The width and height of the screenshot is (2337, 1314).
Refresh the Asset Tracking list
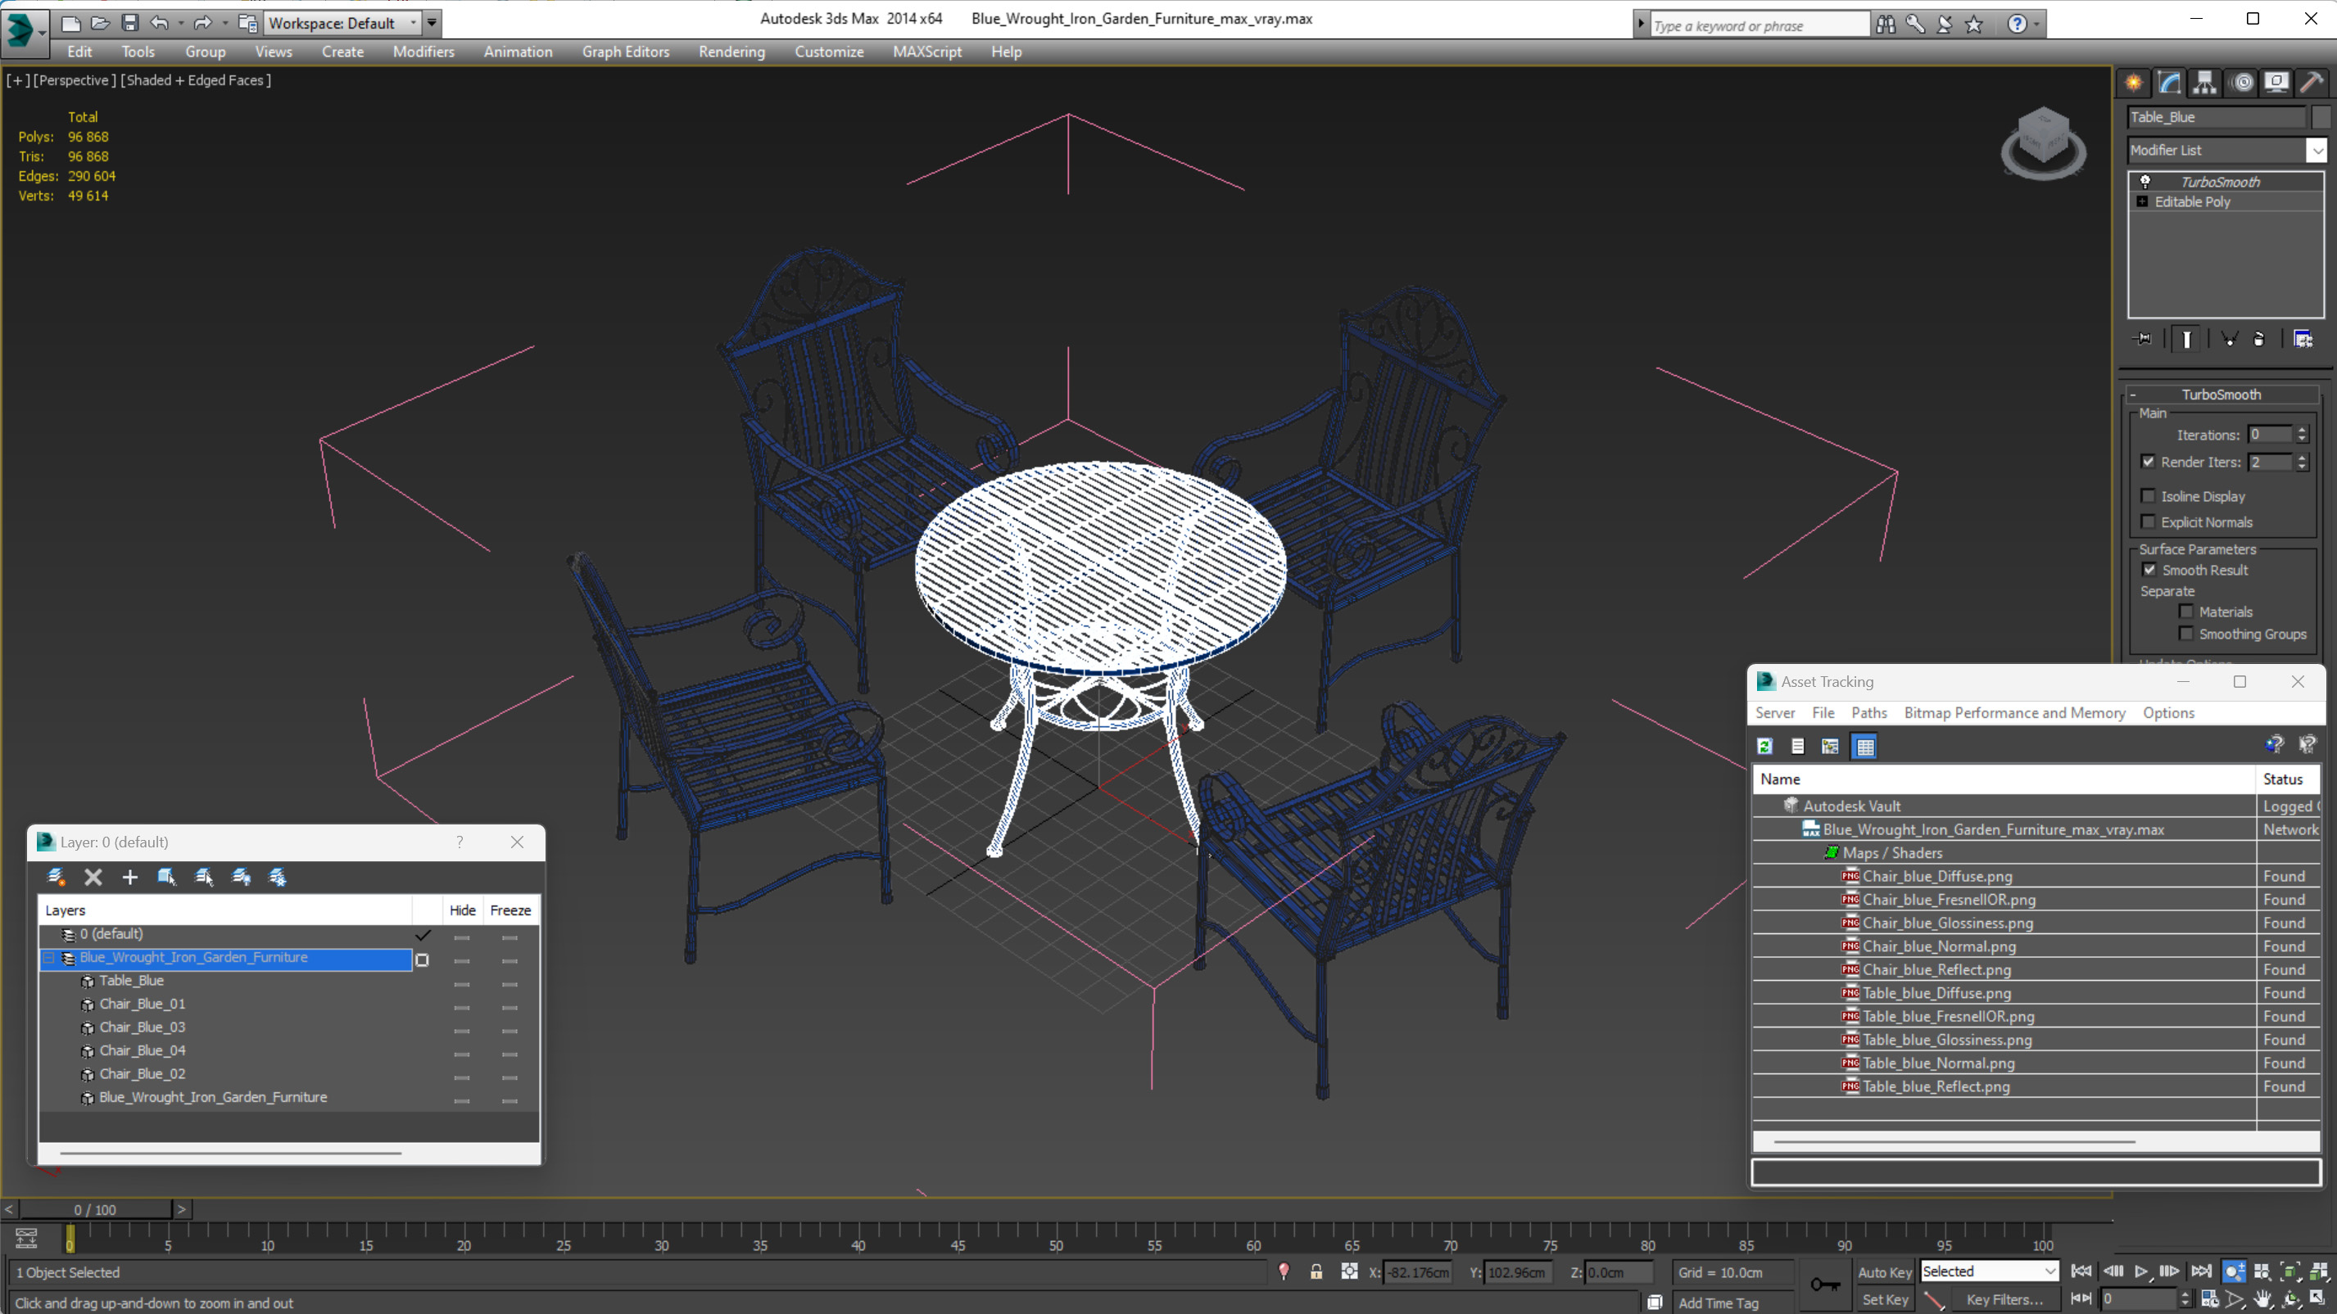click(1764, 747)
